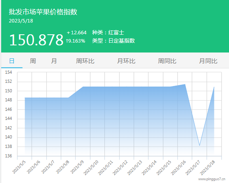Image resolution: width=229 pixels, height=183 pixels.
Task: Click the 2023/5/18 data point on chart
Action: [214, 87]
